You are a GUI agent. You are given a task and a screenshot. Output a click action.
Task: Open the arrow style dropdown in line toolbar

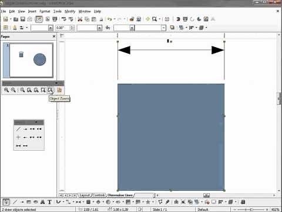[26, 28]
